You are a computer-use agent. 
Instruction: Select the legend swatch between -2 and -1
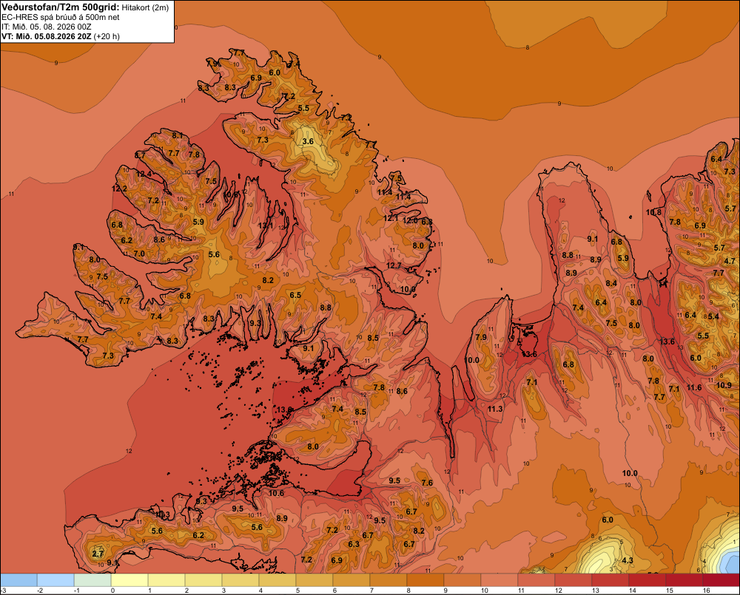(55, 580)
